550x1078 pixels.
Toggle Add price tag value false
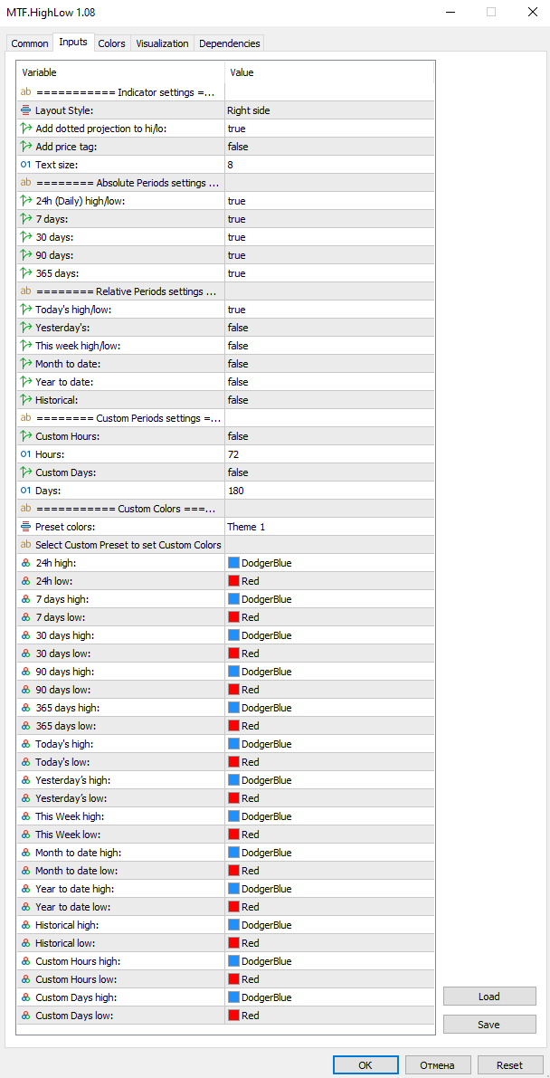coord(329,147)
